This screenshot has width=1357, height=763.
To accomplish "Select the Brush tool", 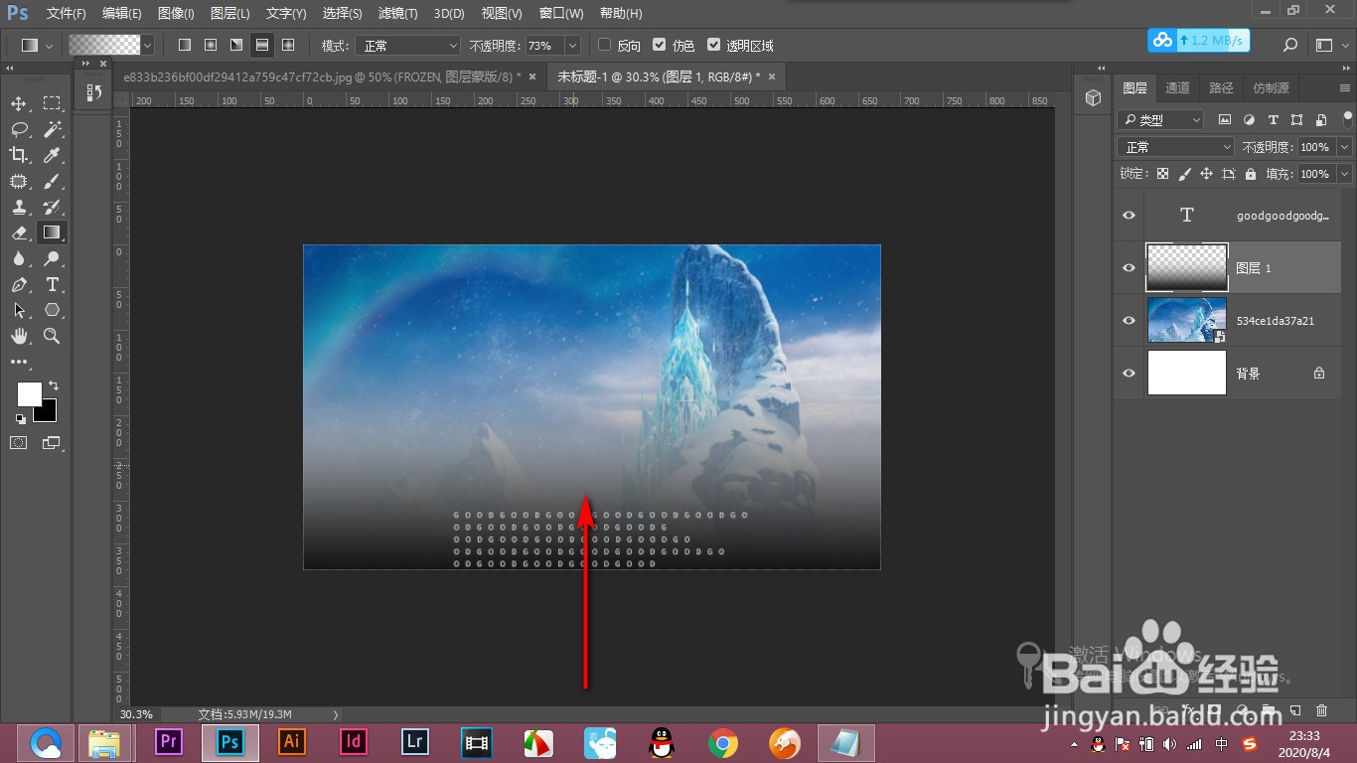I will pyautogui.click(x=52, y=181).
